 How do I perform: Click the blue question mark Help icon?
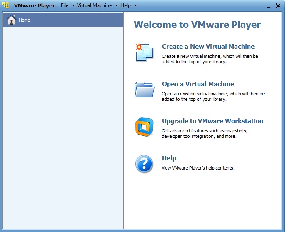tap(144, 164)
